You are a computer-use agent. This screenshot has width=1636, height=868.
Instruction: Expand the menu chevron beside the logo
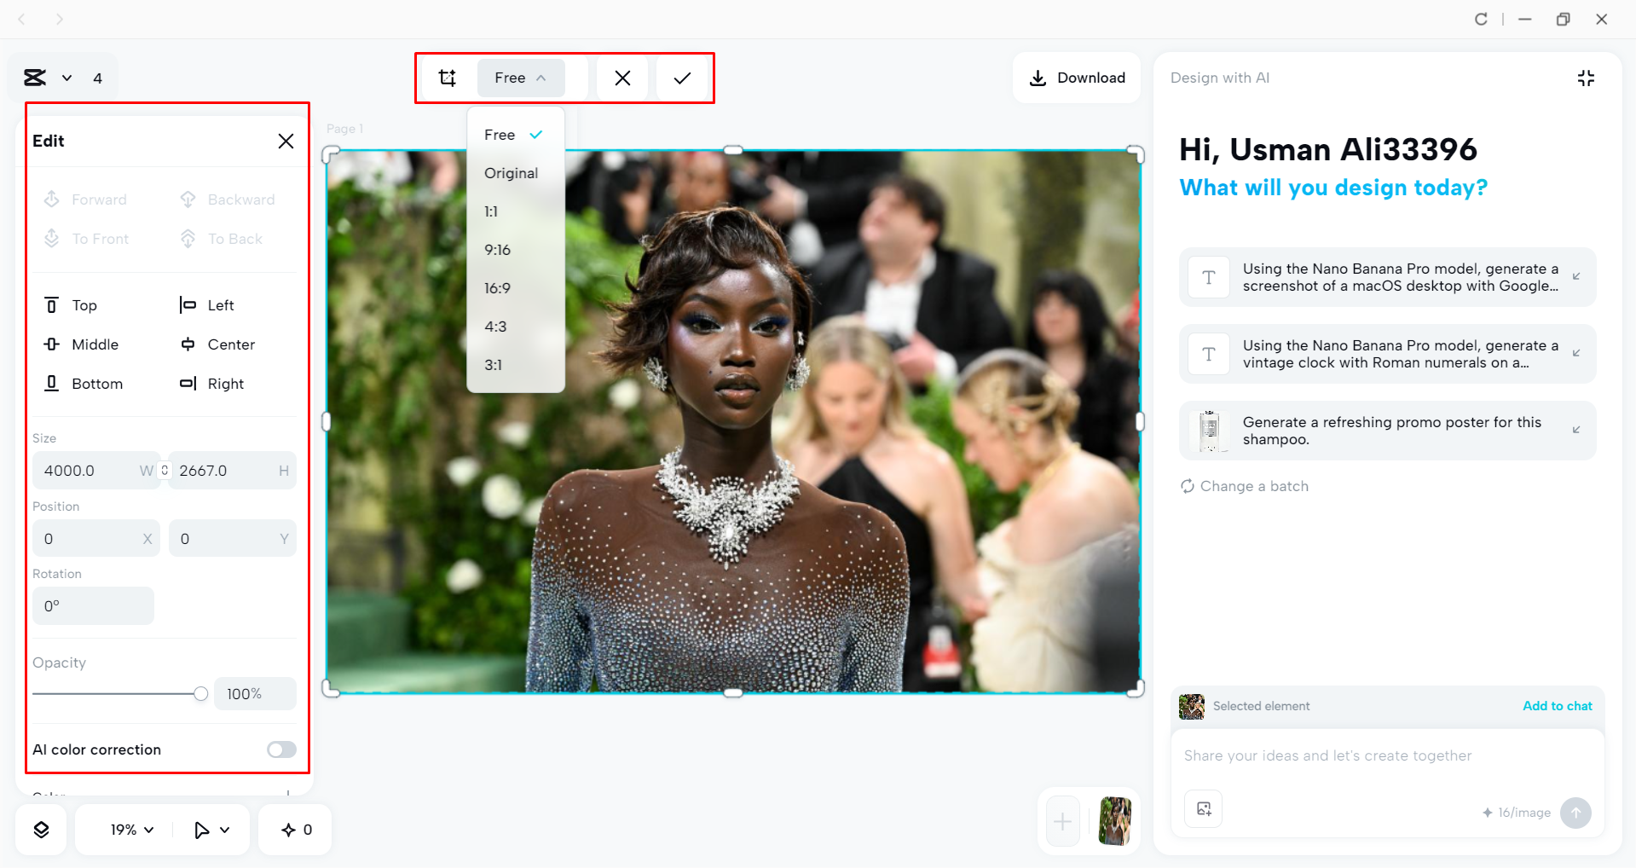(x=66, y=78)
